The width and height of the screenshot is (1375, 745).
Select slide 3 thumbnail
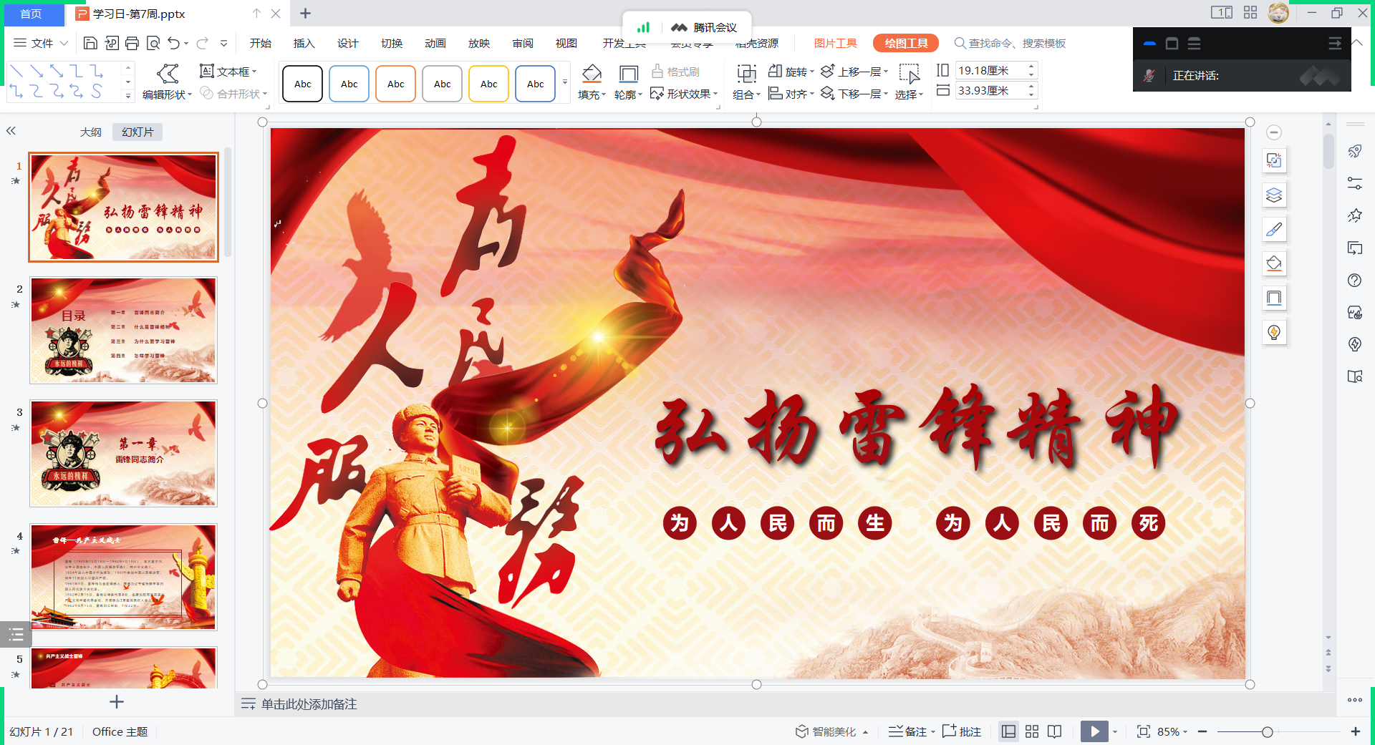tap(123, 454)
